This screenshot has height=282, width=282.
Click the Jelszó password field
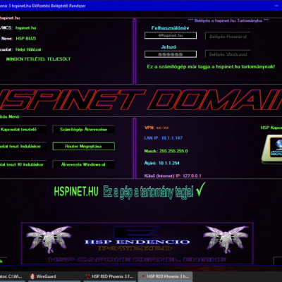coord(171,54)
